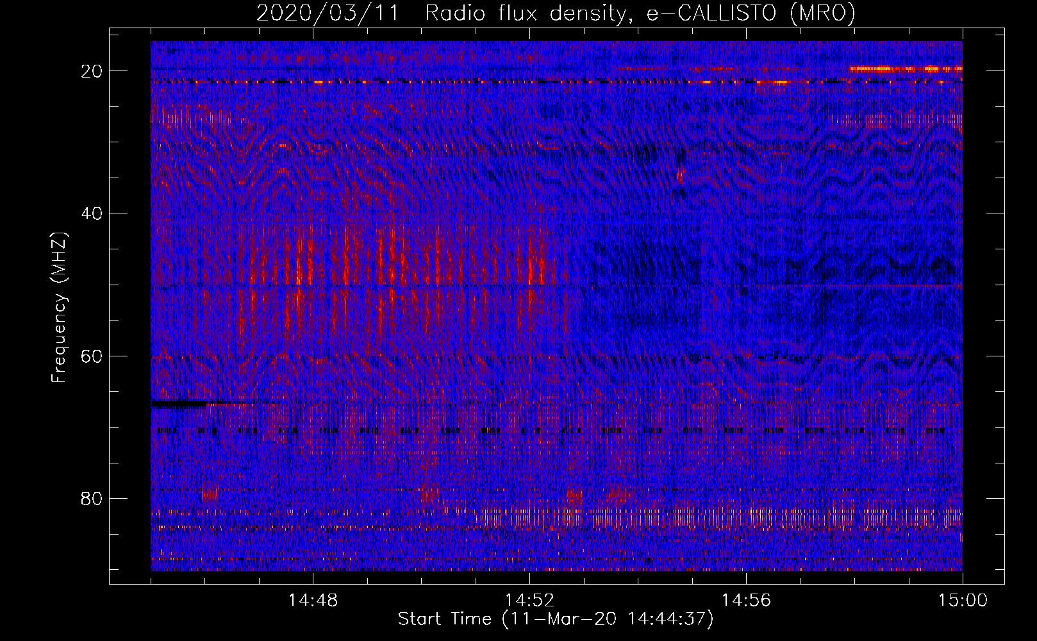The height and width of the screenshot is (641, 1037).
Task: Click the '14:52' time tick label
Action: point(529,600)
